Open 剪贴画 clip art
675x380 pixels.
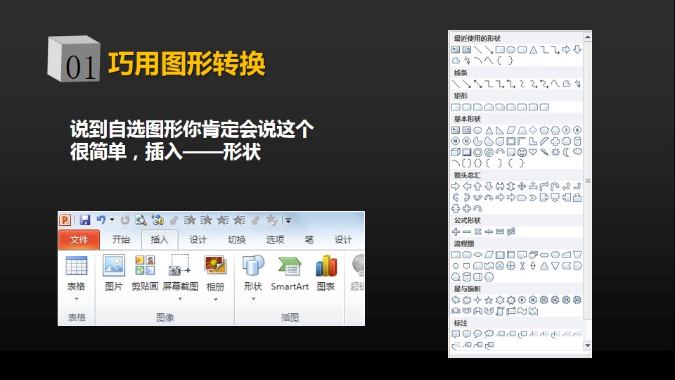point(145,272)
